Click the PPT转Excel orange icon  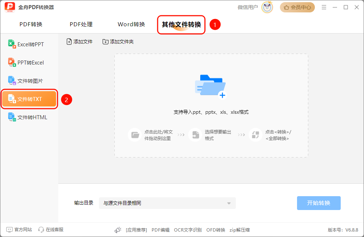(12, 62)
